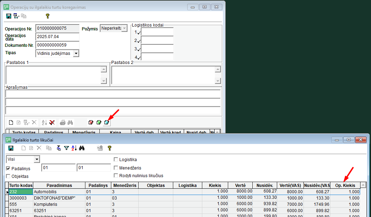Click the blue book selection icon
The image size is (371, 217).
click(x=107, y=122)
